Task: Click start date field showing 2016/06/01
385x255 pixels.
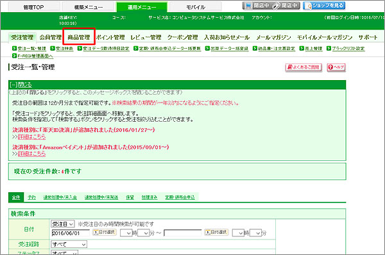Action: 71,233
